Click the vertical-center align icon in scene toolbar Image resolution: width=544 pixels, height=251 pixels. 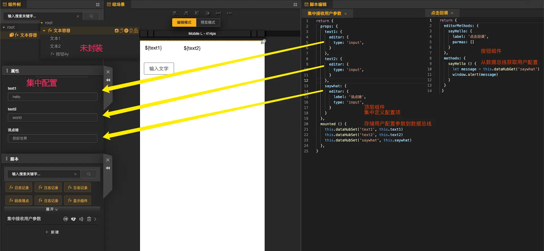[x=208, y=13]
